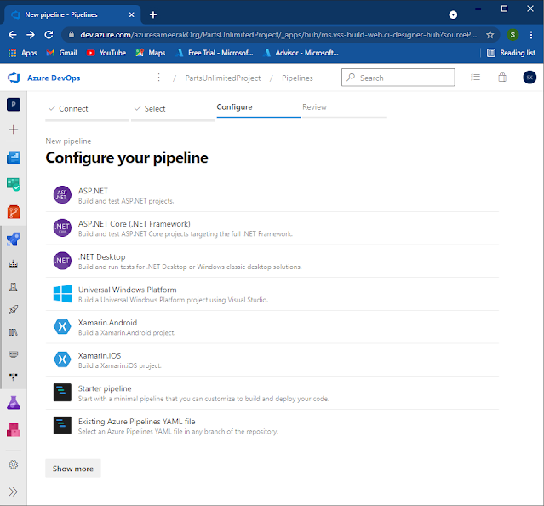Bookmark page with the star icon
Viewport: 544px width, 506px height.
490,35
